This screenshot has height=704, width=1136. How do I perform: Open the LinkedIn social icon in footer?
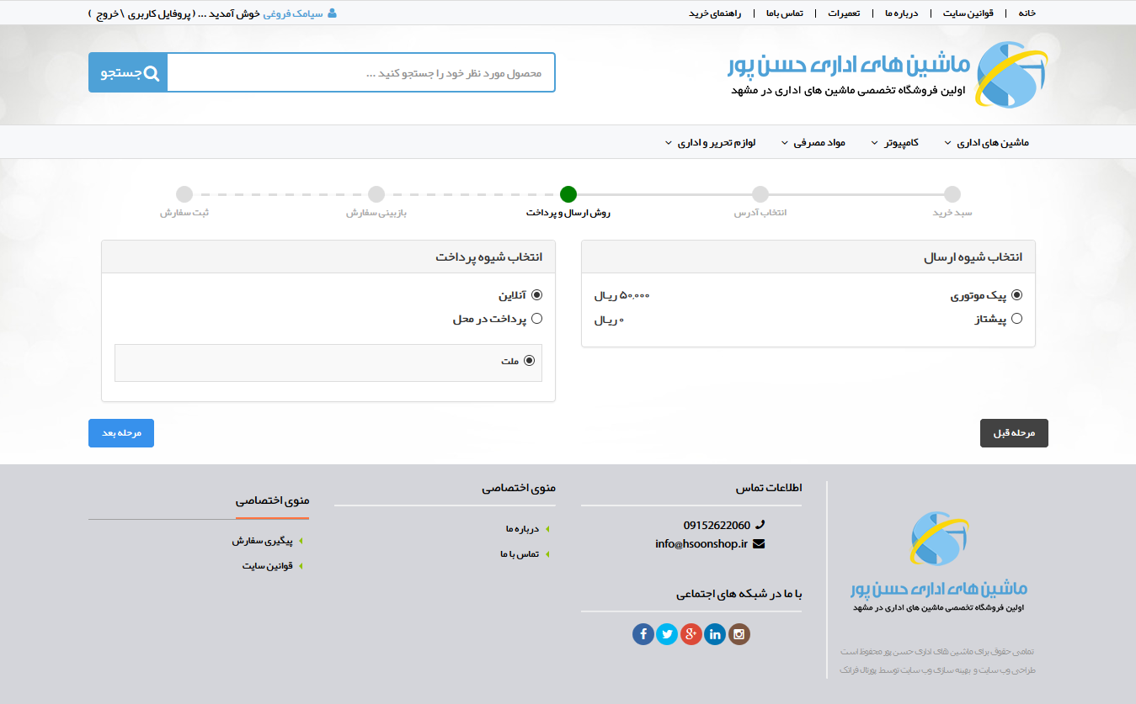715,634
